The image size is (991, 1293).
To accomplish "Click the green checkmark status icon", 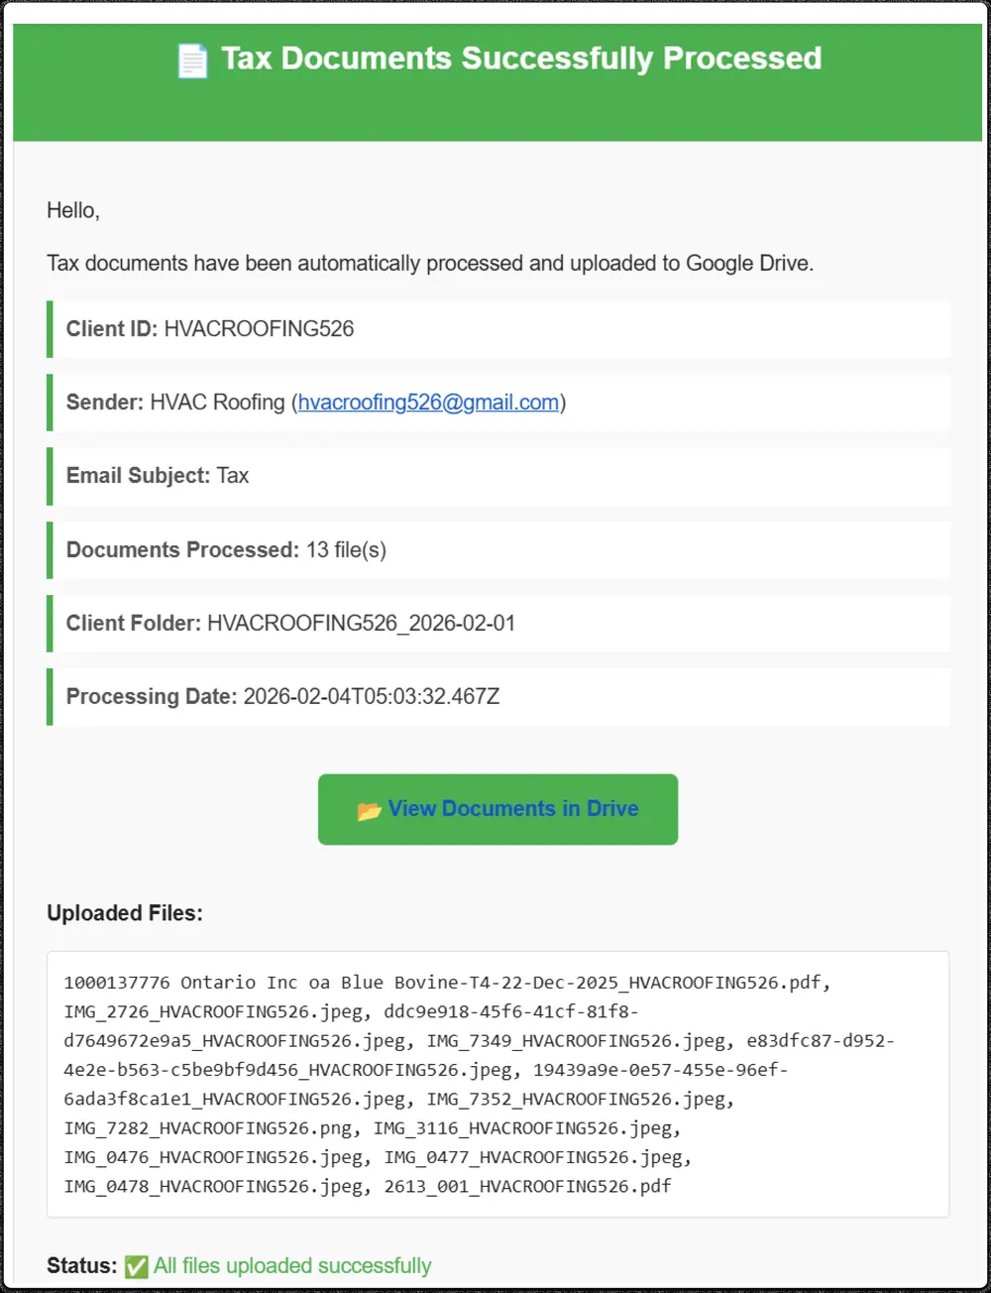I will pyautogui.click(x=136, y=1267).
